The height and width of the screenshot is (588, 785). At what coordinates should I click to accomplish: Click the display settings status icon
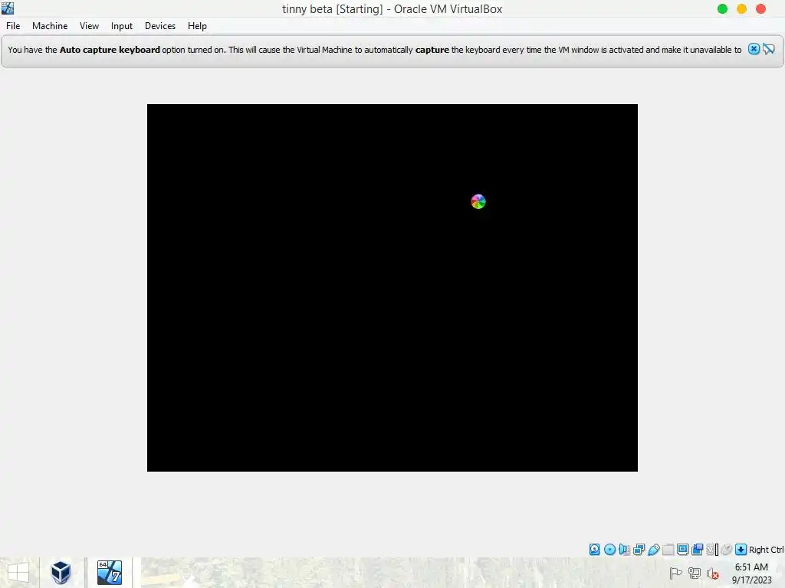(x=682, y=550)
